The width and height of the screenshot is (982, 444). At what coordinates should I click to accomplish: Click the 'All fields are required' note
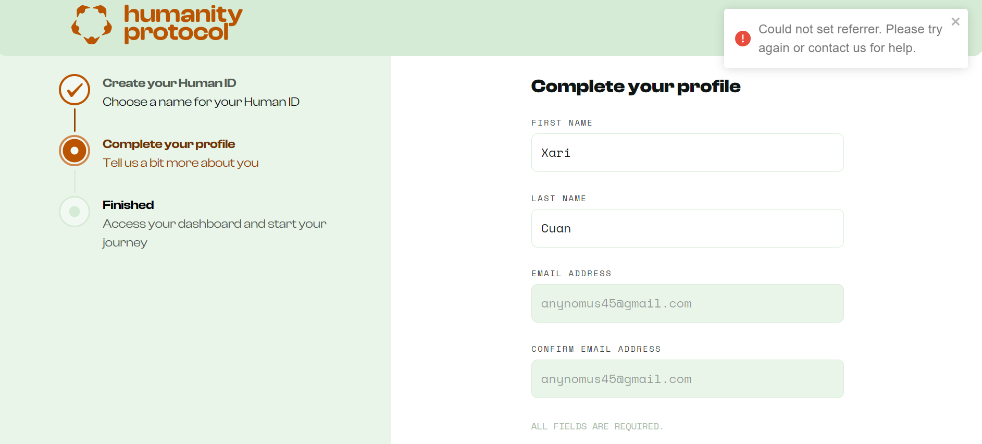597,426
